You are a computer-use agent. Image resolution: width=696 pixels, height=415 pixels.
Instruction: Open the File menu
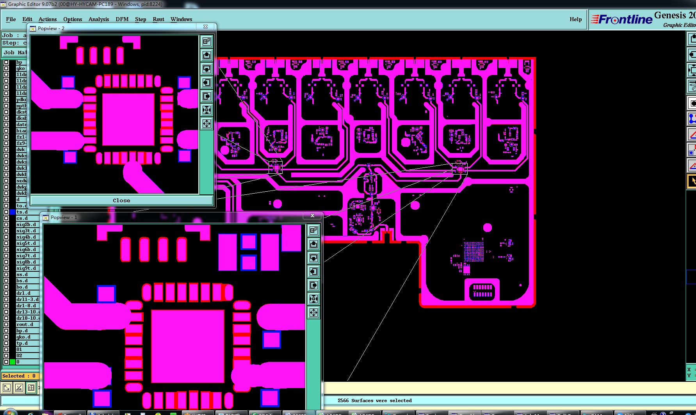[x=11, y=19]
